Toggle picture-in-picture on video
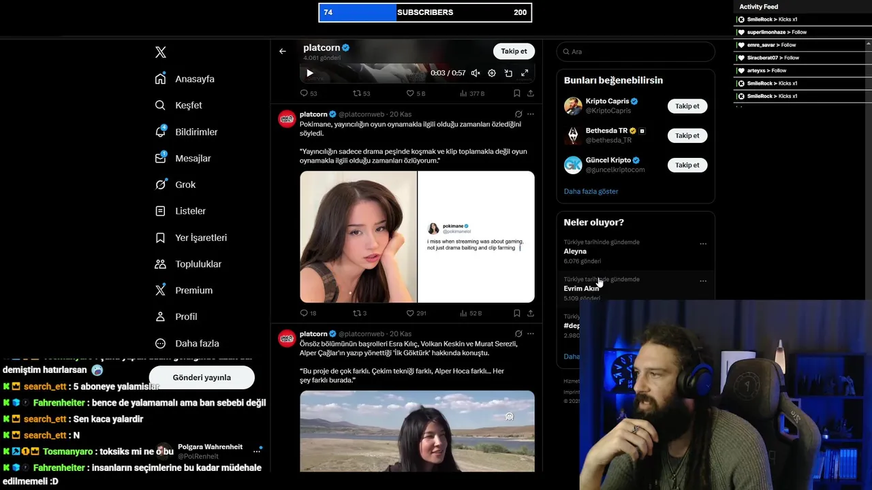Screen dimensions: 872x490 click(x=508, y=73)
